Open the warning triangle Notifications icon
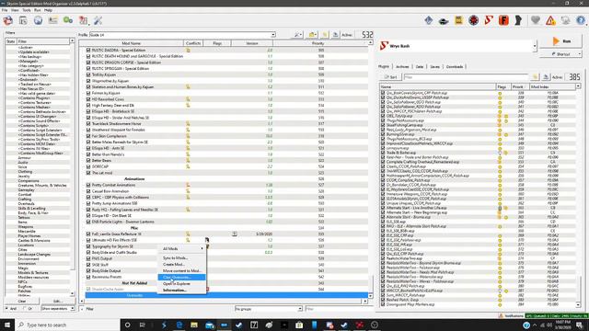This screenshot has width=589, height=331. point(550,20)
